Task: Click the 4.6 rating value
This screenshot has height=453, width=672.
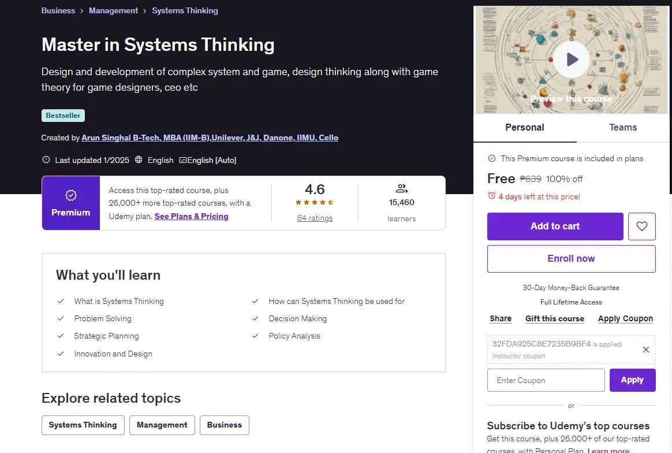Action: [x=315, y=189]
